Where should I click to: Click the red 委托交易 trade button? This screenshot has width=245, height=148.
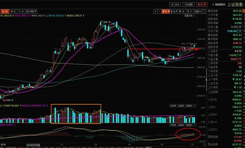click(202, 5)
